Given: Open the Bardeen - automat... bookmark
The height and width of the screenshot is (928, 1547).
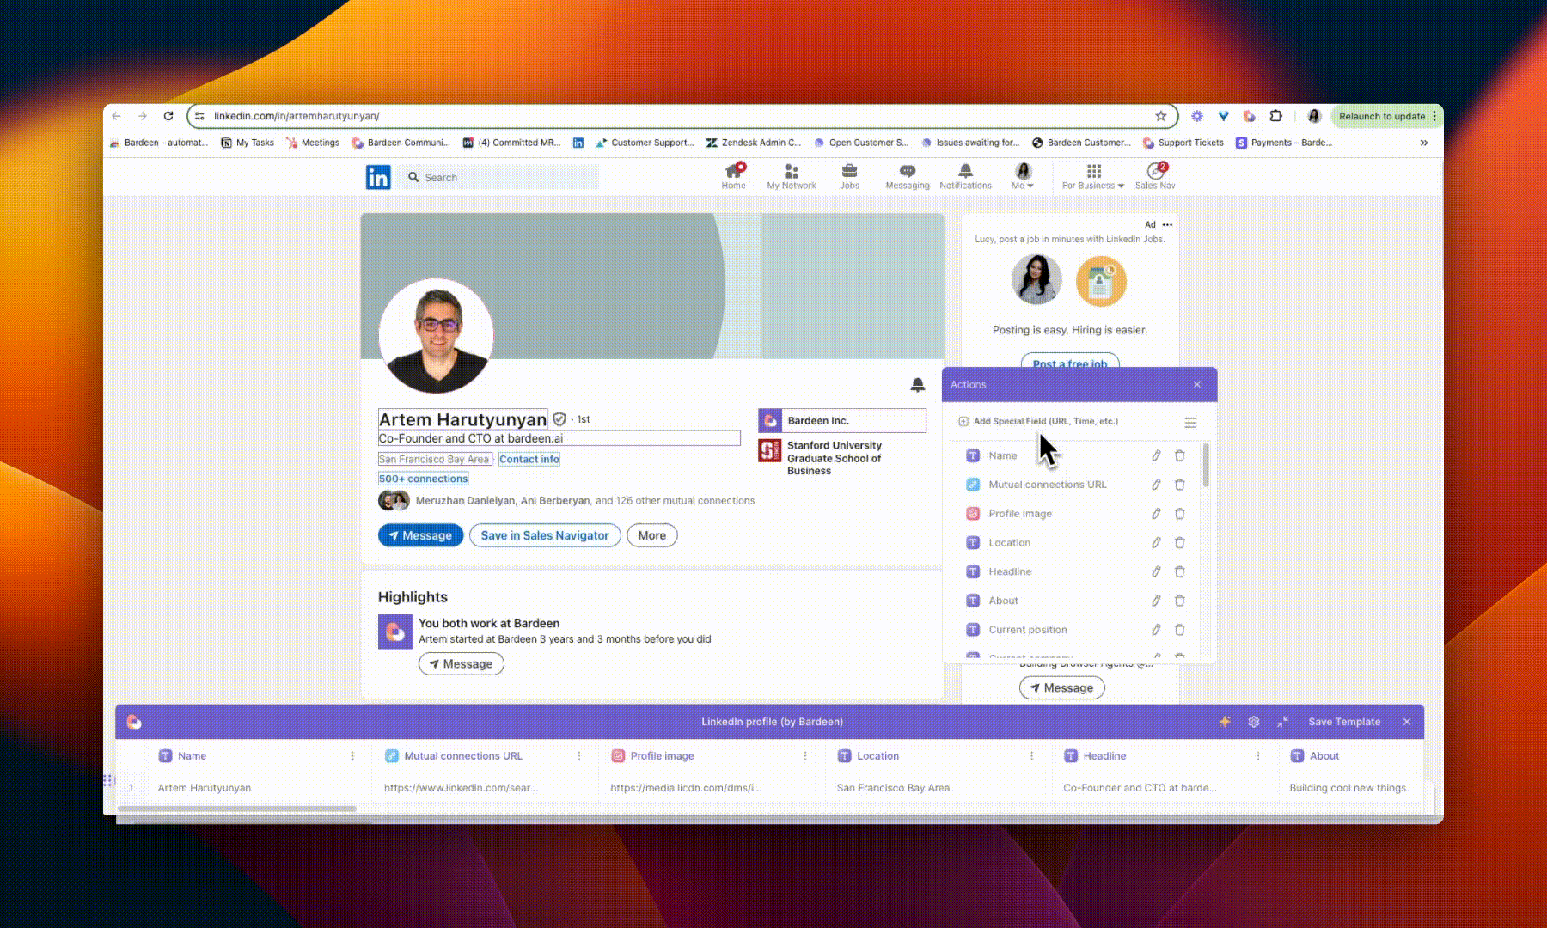Looking at the screenshot, I should (x=158, y=143).
